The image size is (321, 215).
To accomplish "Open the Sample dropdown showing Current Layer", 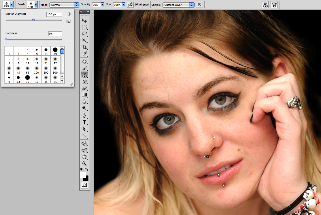I will pyautogui.click(x=179, y=5).
